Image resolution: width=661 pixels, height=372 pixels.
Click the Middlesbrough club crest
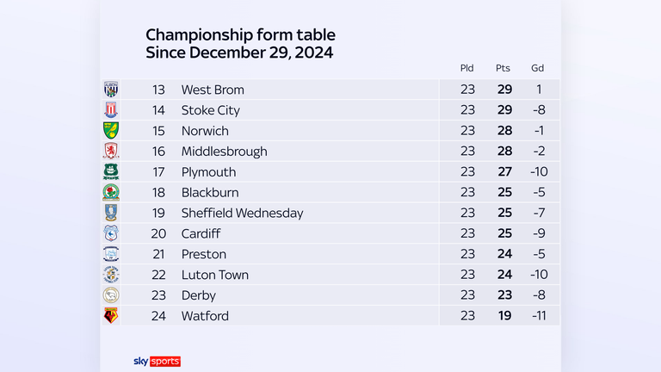[x=111, y=151]
